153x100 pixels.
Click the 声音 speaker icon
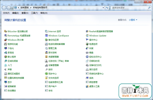point(6,70)
